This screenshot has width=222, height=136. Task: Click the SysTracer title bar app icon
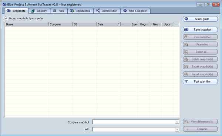coord(4,4)
